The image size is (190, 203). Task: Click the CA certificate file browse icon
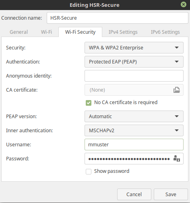point(177,90)
